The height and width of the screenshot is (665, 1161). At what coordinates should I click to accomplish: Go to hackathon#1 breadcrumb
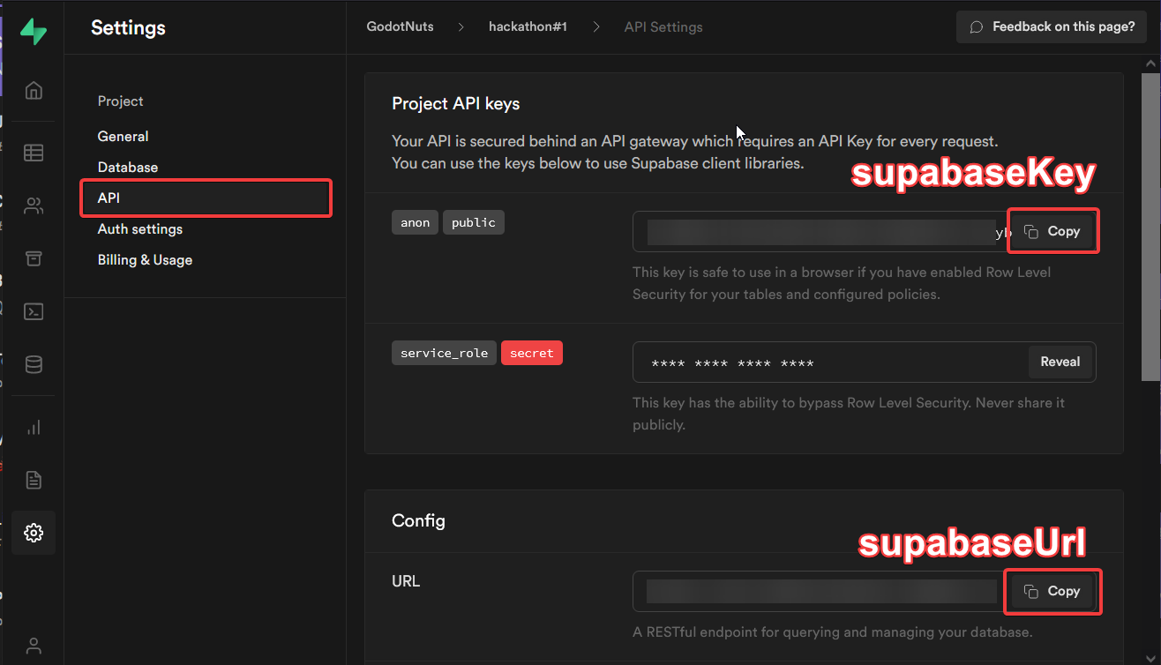528,26
